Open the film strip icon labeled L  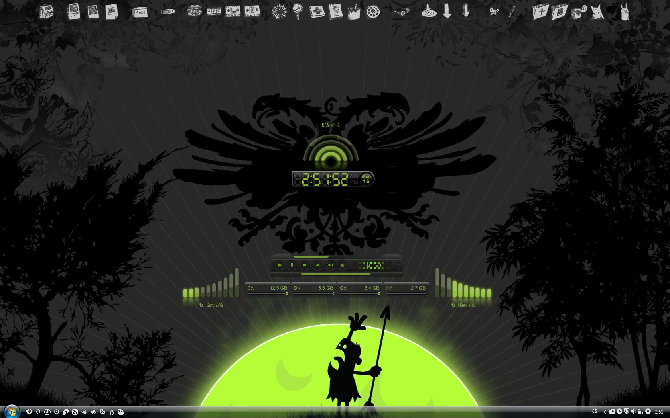point(233,11)
